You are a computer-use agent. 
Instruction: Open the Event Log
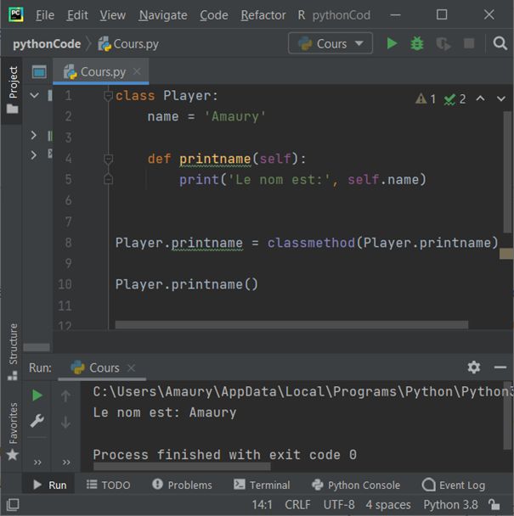(x=454, y=485)
